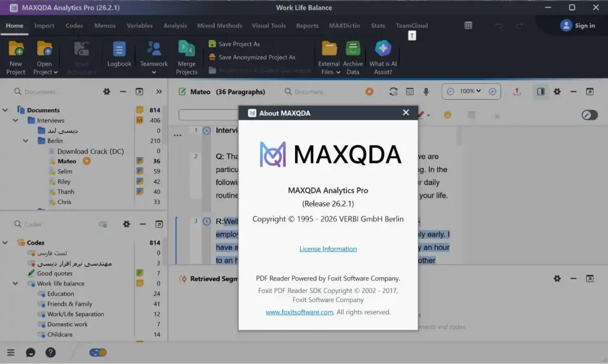The width and height of the screenshot is (608, 364).
Task: Collapse the Codes root node
Action: 5,242
